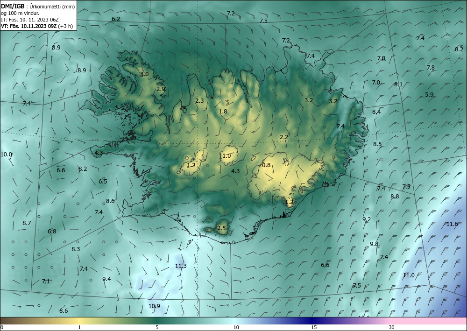Click the 1.8 value label
Image resolution: width=467 pixels, height=331 pixels.
[x=223, y=112]
